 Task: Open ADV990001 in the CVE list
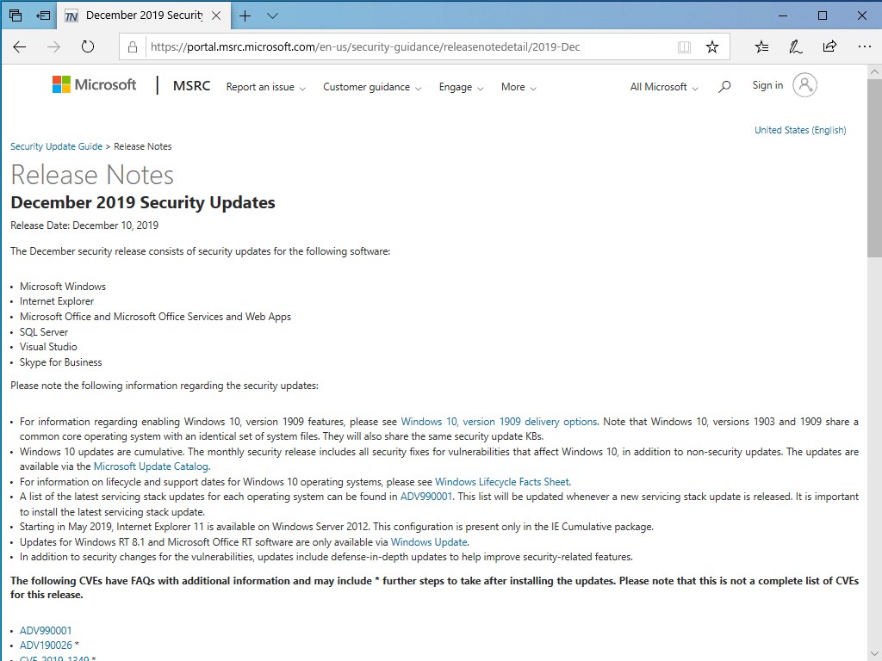[46, 631]
